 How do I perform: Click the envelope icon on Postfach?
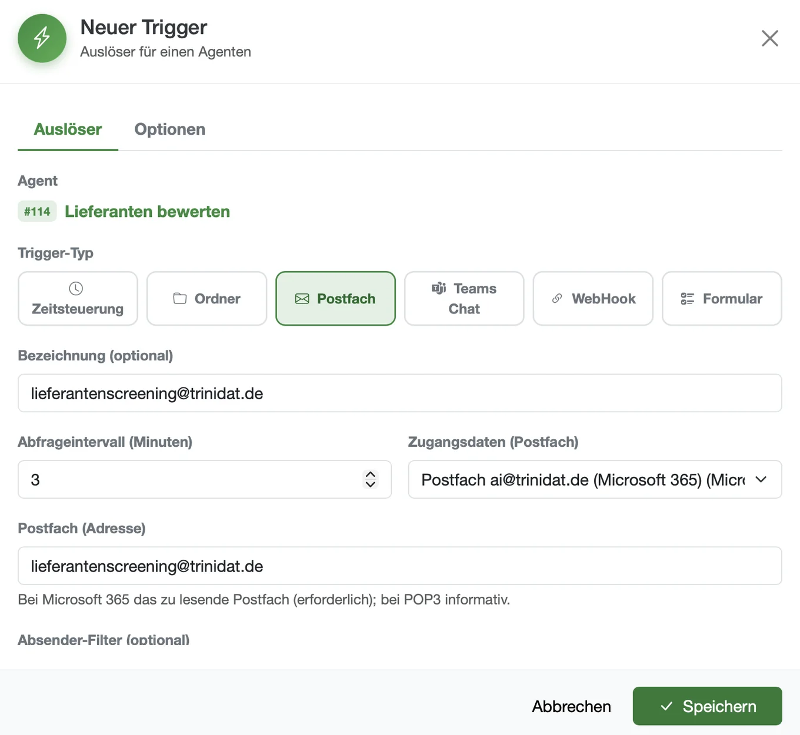[302, 299]
